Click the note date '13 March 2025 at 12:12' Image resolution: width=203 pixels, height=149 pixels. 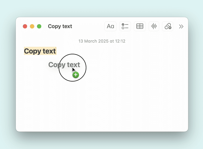102,41
